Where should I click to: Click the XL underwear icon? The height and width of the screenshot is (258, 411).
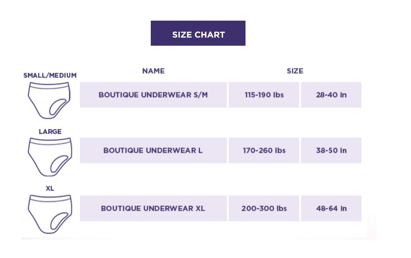pos(50,214)
